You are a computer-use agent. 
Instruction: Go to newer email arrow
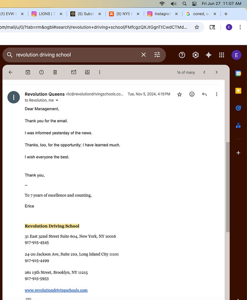click(204, 72)
